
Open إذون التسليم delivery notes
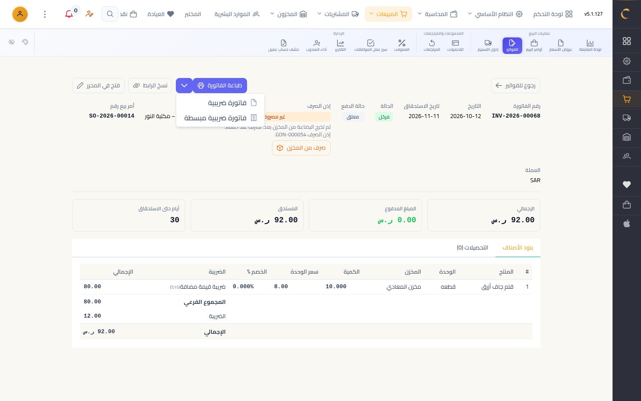[488, 45]
